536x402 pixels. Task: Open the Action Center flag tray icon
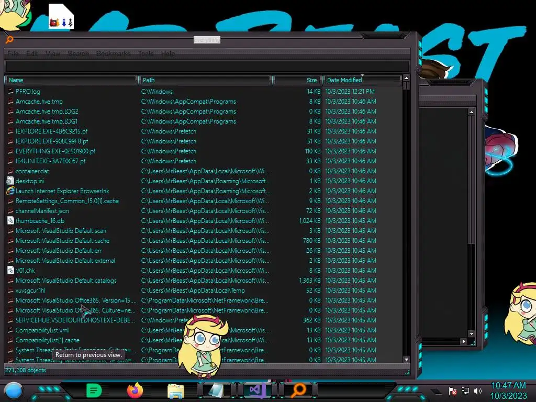[x=453, y=390]
